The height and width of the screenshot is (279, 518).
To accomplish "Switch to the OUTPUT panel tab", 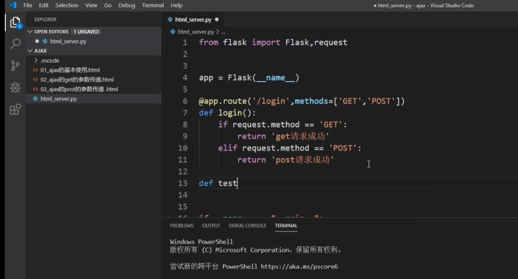I will [x=211, y=225].
